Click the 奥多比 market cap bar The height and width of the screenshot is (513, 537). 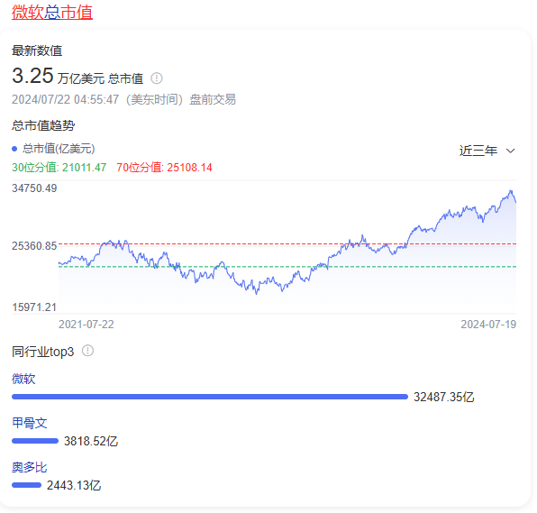pyautogui.click(x=26, y=485)
